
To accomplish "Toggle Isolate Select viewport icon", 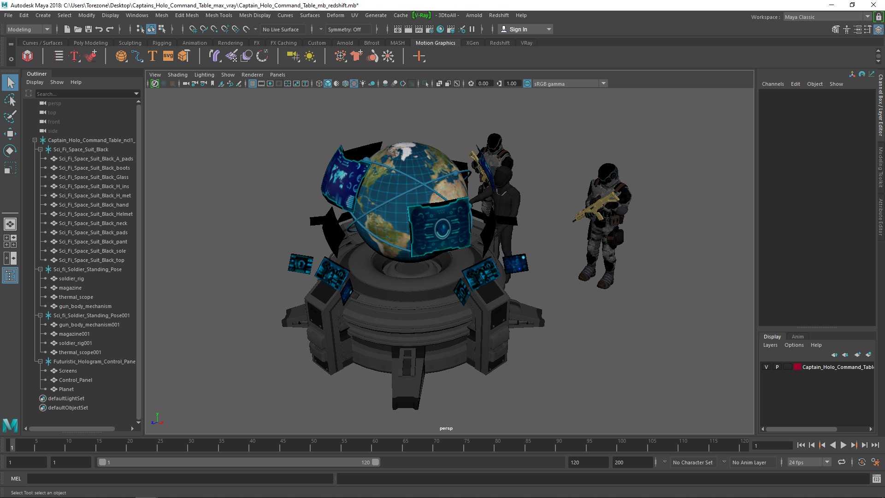I will point(426,83).
